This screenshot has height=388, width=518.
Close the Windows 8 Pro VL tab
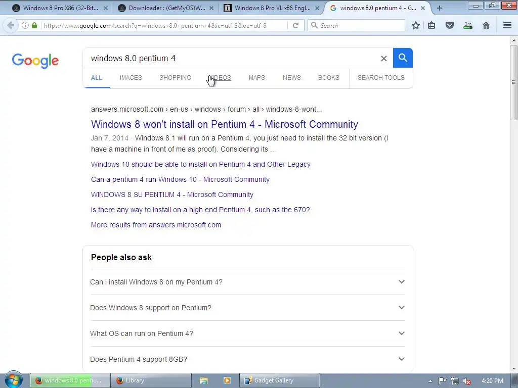pos(317,8)
